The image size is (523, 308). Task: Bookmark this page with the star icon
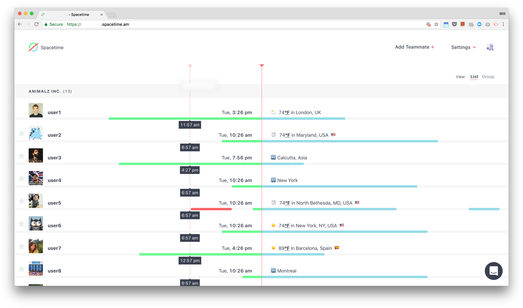pos(436,24)
